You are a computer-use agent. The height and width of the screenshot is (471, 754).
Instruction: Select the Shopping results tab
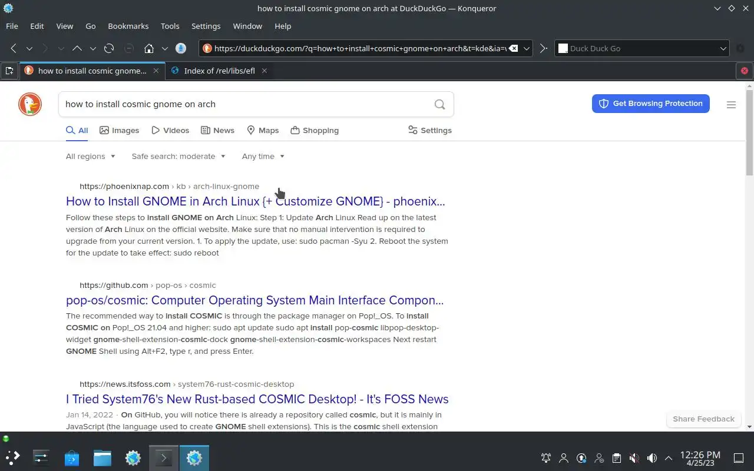[x=315, y=130]
